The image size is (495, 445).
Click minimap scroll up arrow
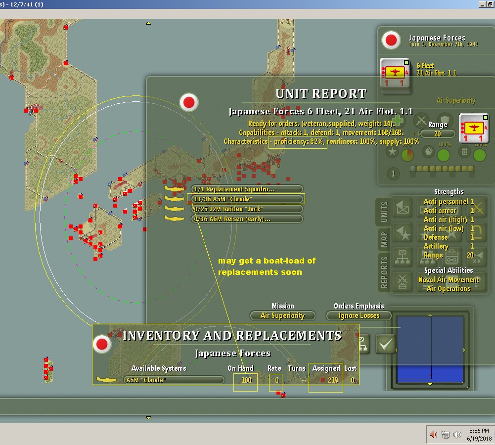tap(430, 314)
